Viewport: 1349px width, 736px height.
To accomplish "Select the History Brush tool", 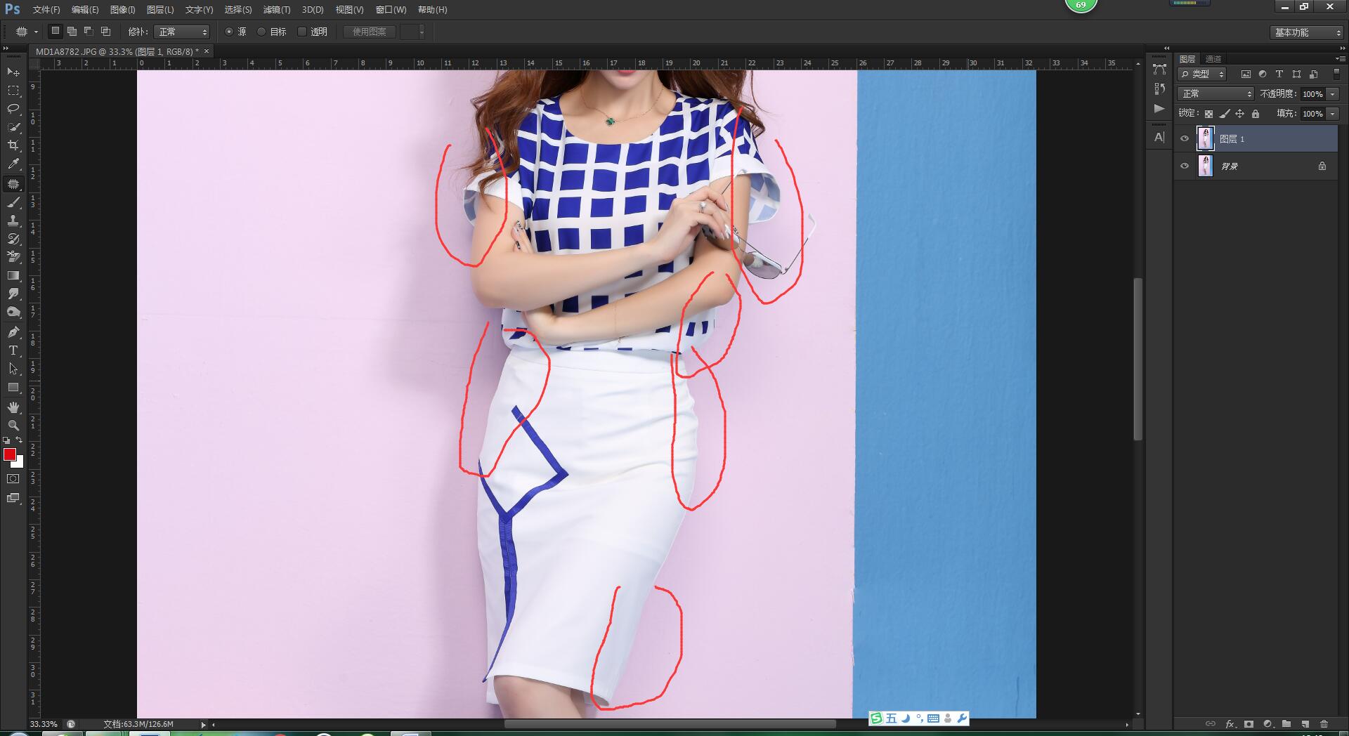I will (13, 239).
